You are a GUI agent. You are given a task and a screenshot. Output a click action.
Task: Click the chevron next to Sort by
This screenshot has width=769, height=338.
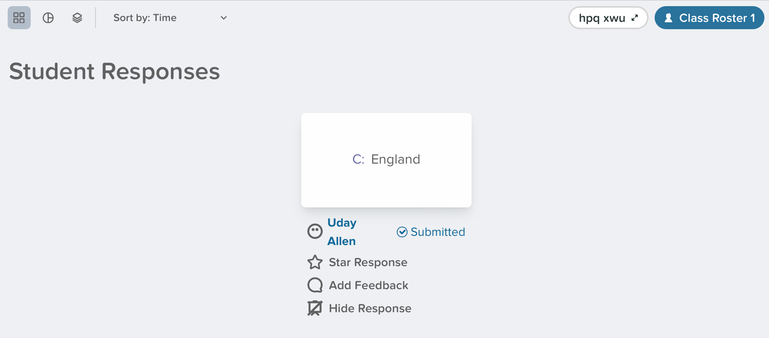(224, 18)
